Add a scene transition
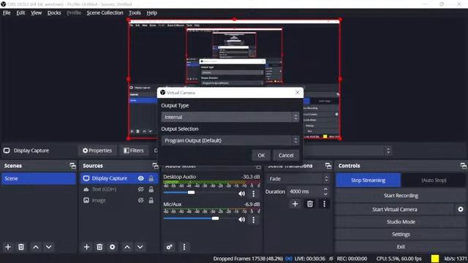 (295, 204)
